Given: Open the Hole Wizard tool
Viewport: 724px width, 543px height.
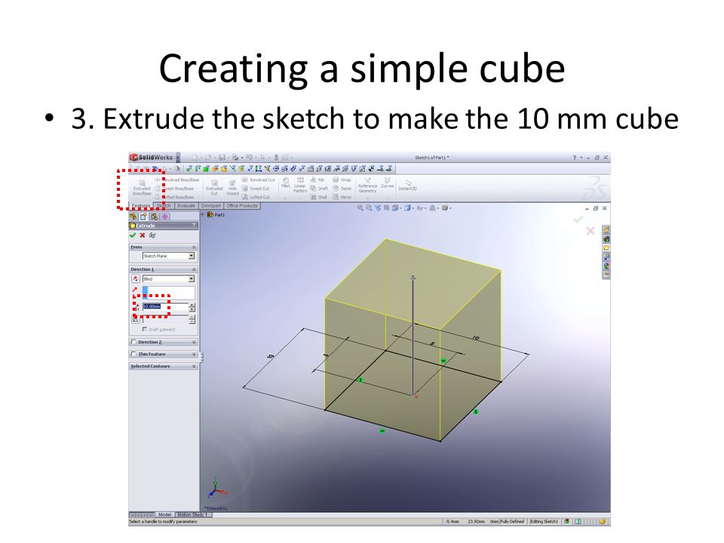Looking at the screenshot, I should click(x=232, y=188).
